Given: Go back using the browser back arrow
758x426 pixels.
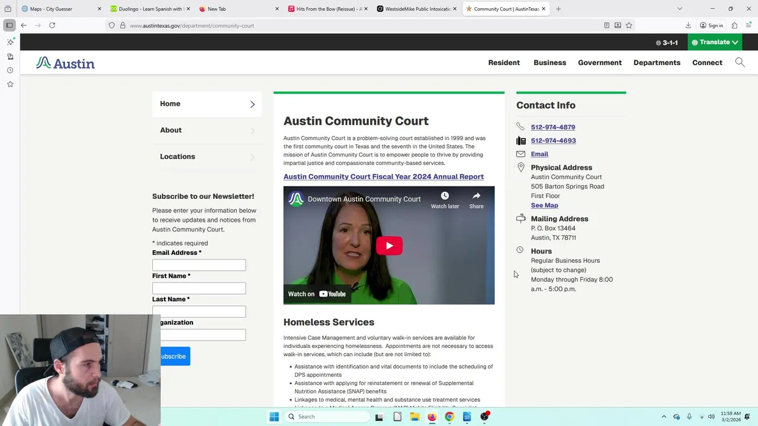Looking at the screenshot, I should click(24, 25).
